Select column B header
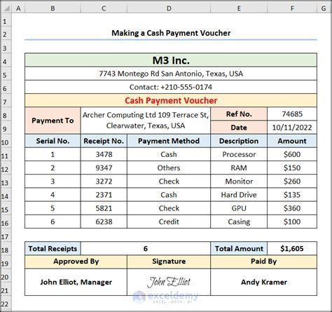 (x=53, y=8)
